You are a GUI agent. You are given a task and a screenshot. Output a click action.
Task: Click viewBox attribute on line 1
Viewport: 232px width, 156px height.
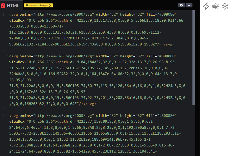[32, 20]
